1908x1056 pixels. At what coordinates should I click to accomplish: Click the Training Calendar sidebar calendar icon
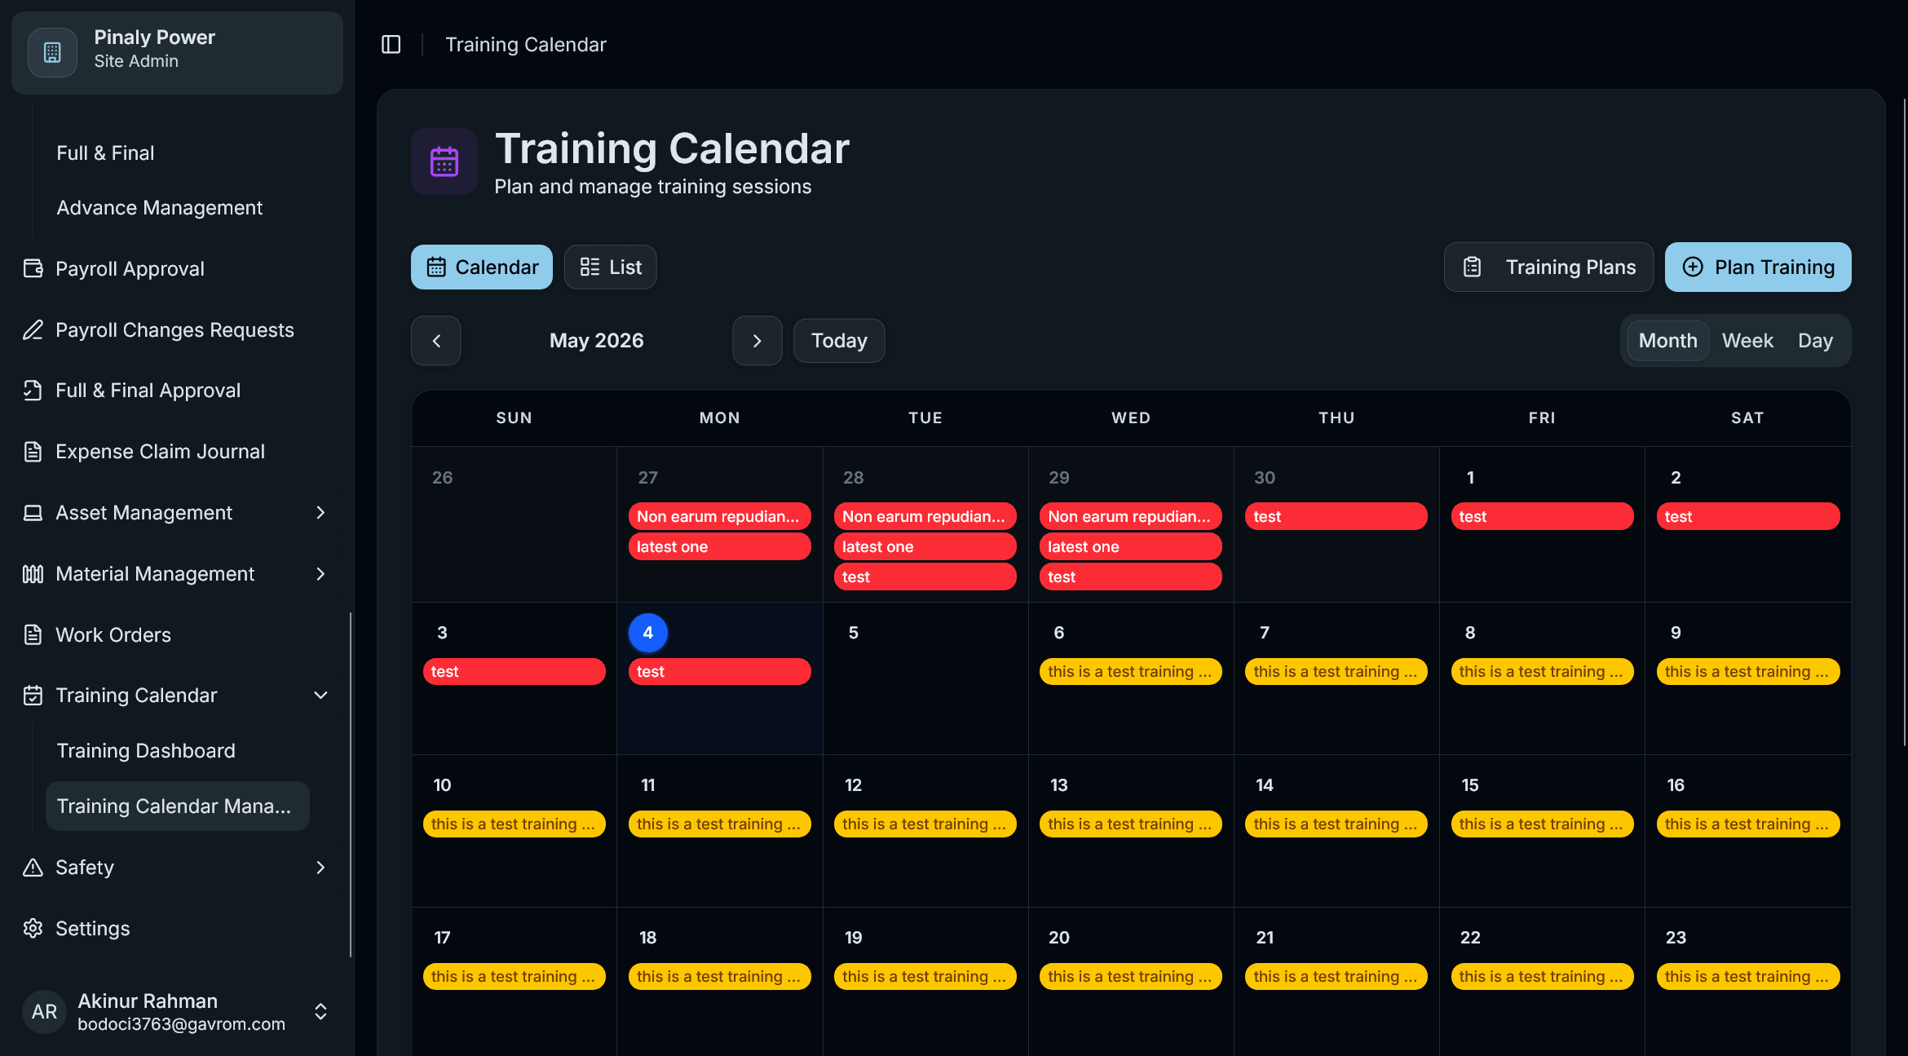33,695
